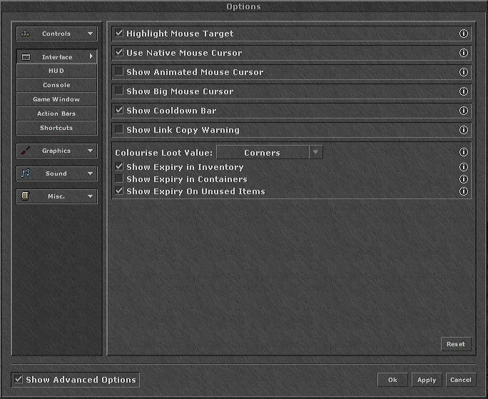Click the Cancel button
The width and height of the screenshot is (488, 399).
click(x=461, y=380)
